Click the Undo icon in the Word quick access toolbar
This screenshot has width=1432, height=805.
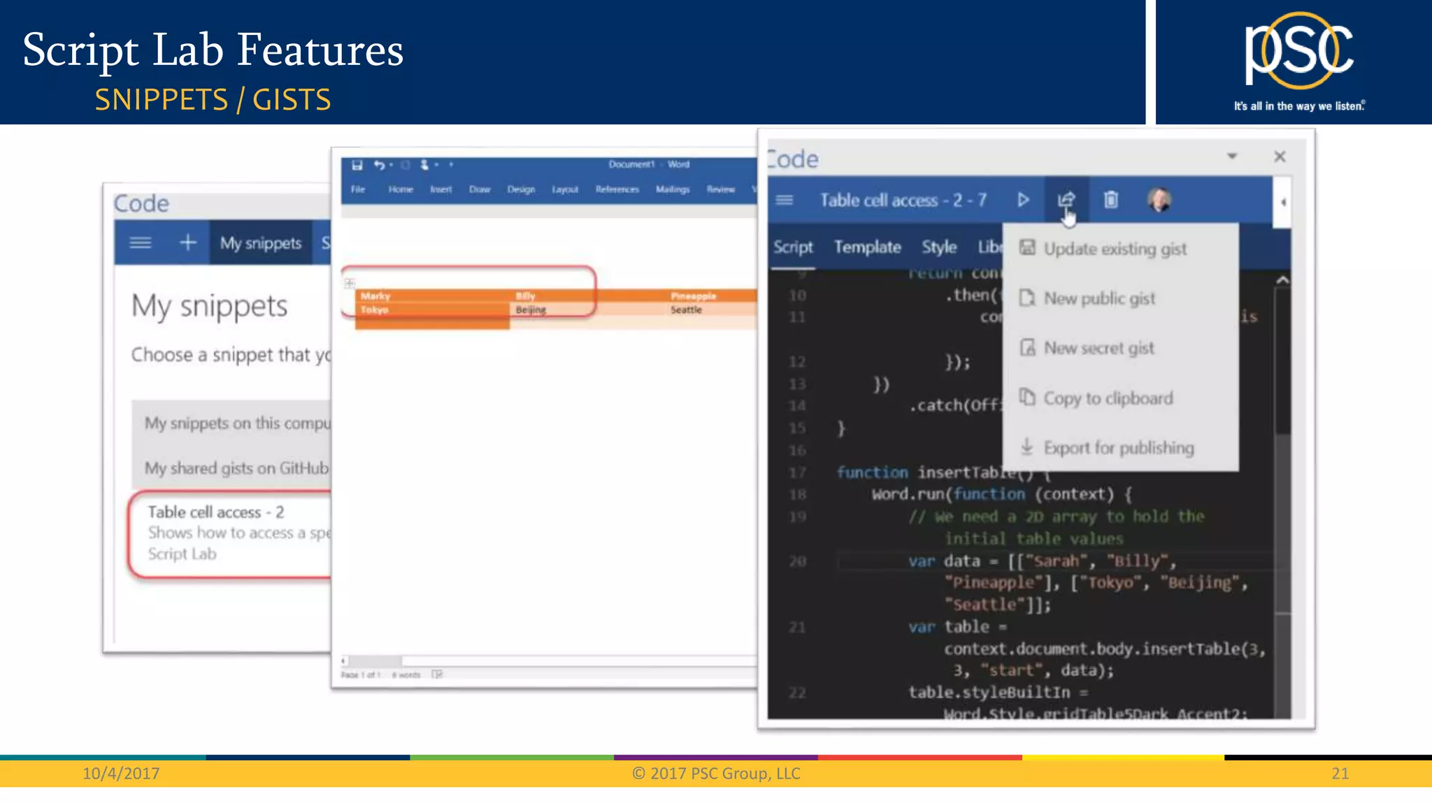point(378,165)
